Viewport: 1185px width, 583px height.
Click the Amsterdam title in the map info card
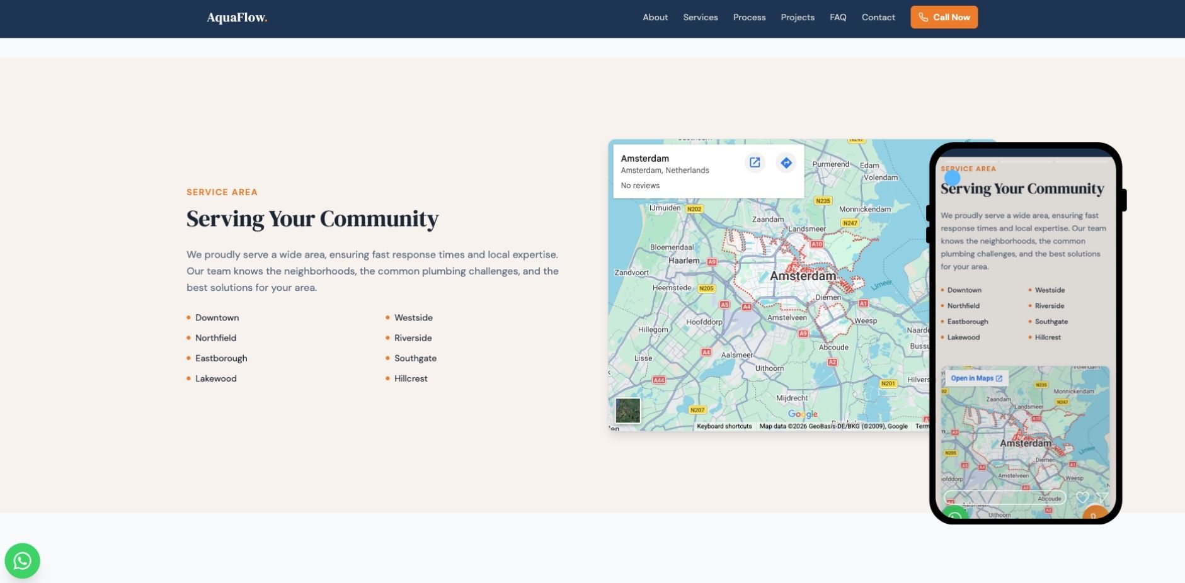tap(645, 159)
